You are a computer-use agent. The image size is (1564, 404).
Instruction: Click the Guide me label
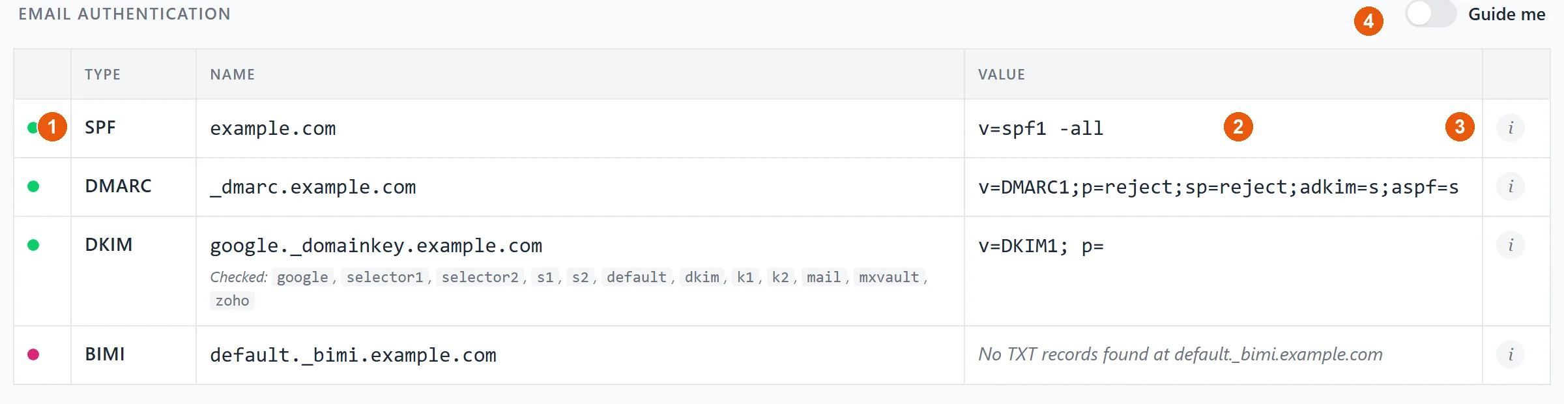pyautogui.click(x=1507, y=14)
